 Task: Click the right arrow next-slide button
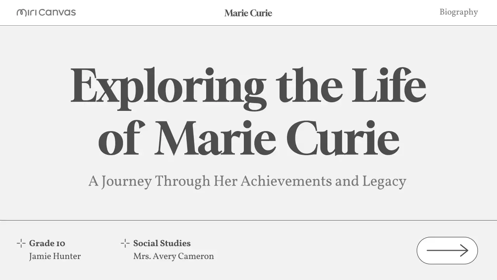[x=447, y=250]
